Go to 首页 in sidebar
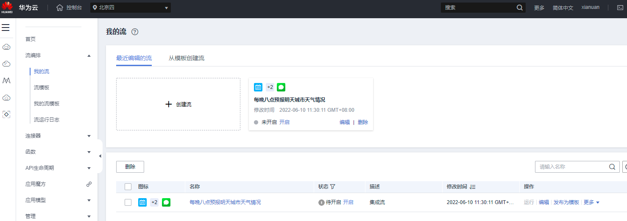 pyautogui.click(x=31, y=39)
